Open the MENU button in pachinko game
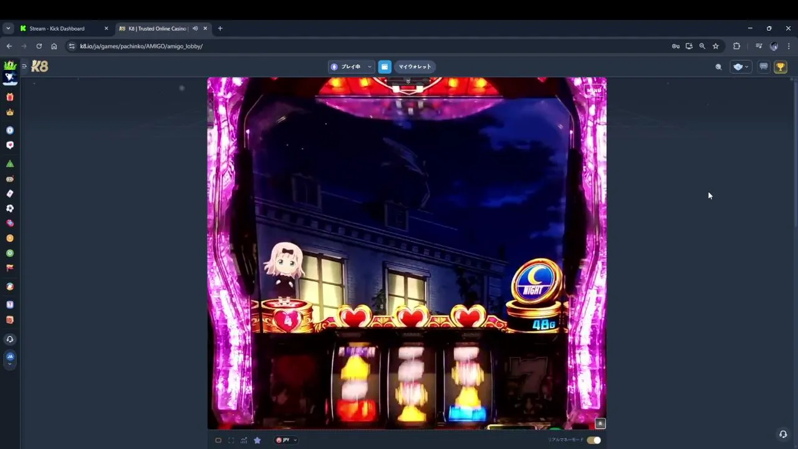Image resolution: width=798 pixels, height=449 pixels. tap(594, 90)
